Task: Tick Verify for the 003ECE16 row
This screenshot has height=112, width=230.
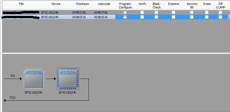Action: (142, 17)
